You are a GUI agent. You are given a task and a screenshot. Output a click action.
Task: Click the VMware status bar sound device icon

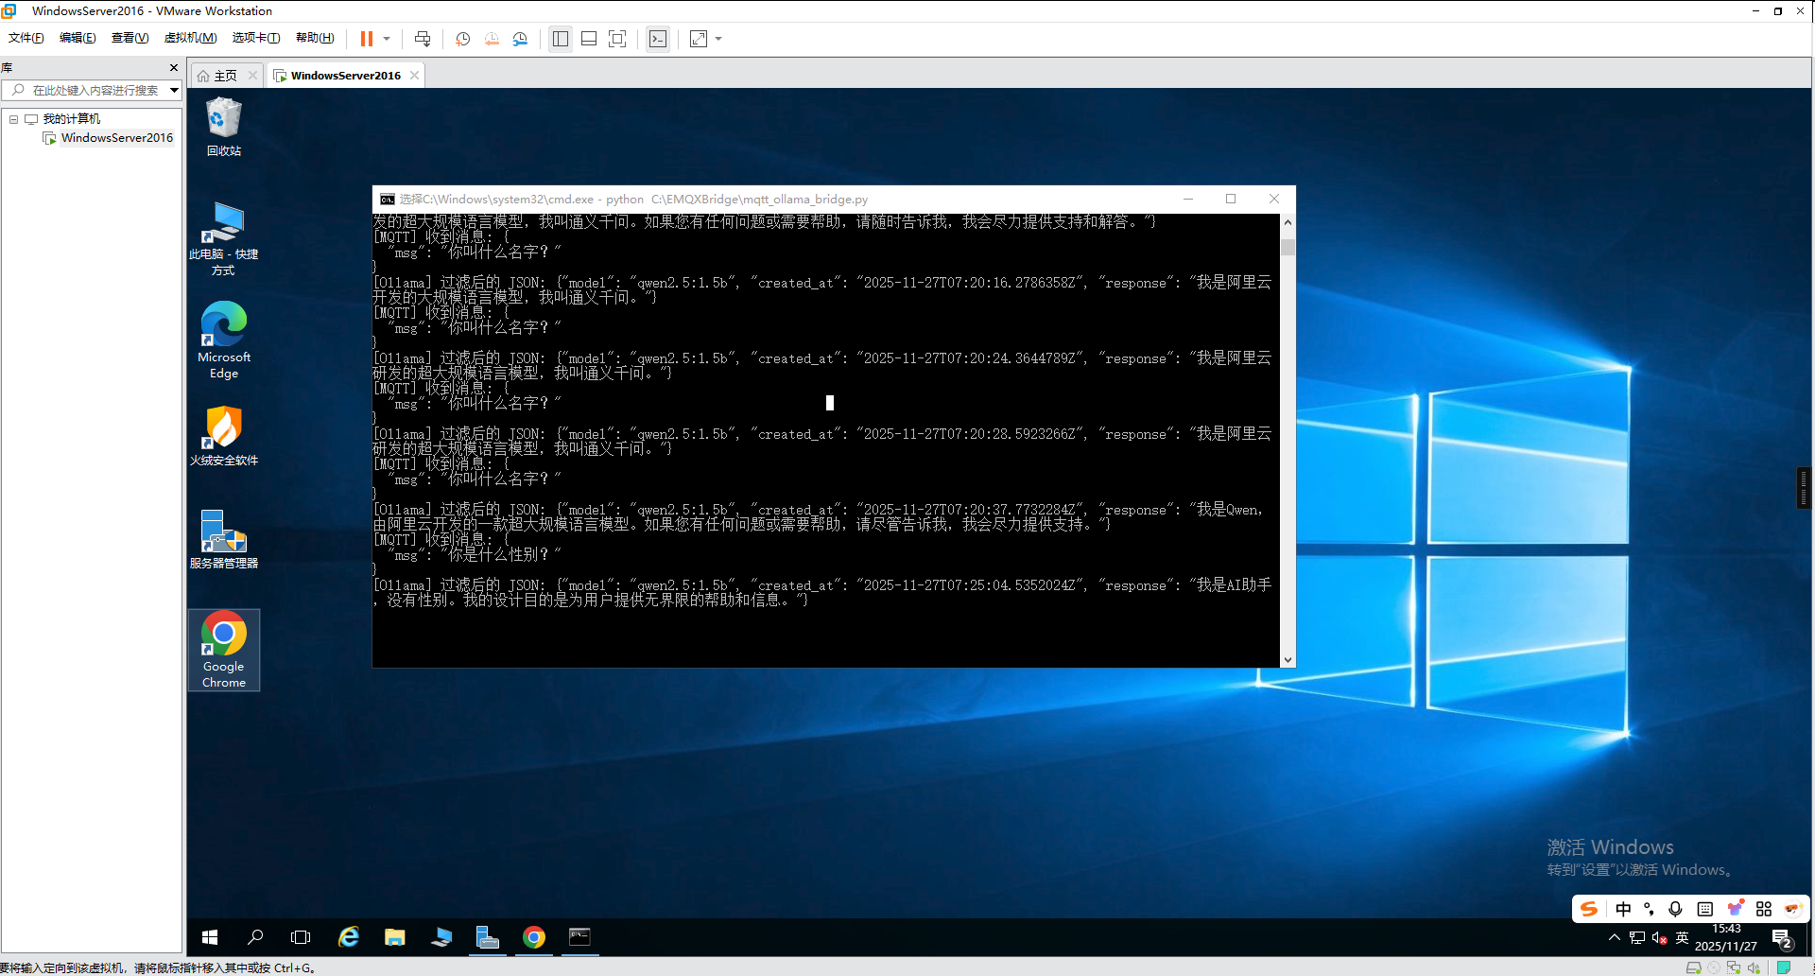tap(1754, 967)
